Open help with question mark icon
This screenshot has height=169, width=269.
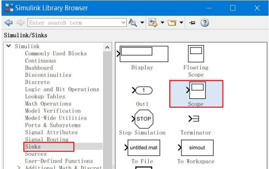(204, 23)
